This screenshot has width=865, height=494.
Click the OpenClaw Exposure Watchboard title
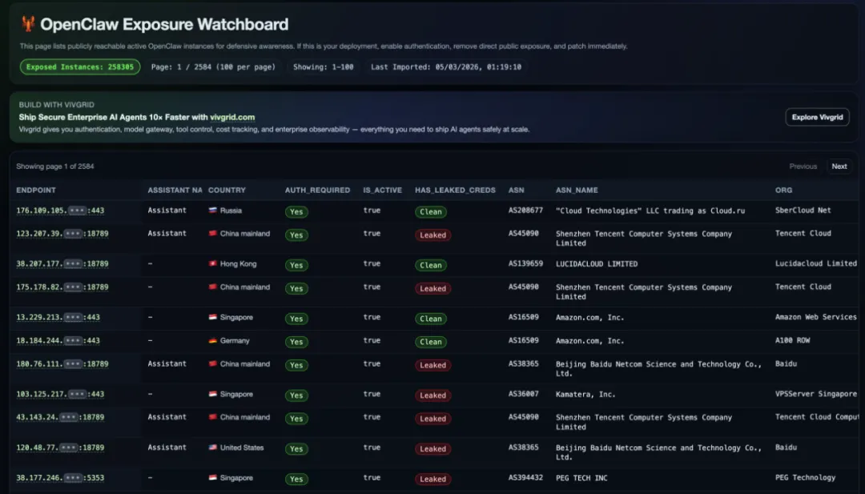pyautogui.click(x=164, y=24)
